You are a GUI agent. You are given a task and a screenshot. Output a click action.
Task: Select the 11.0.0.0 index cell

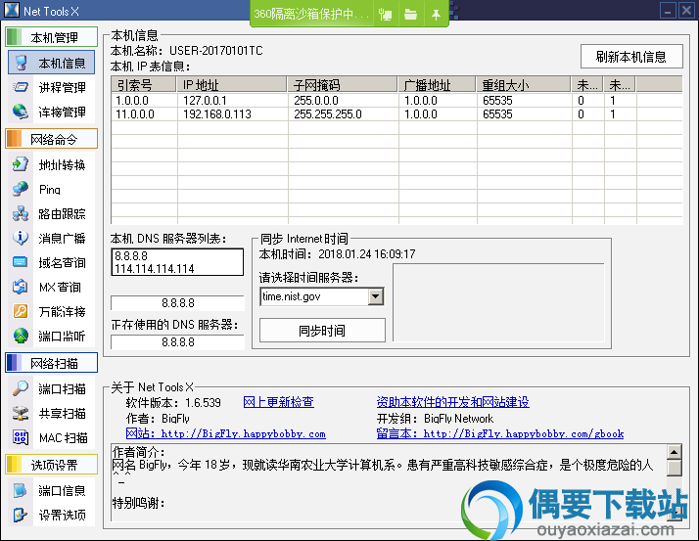coord(135,114)
